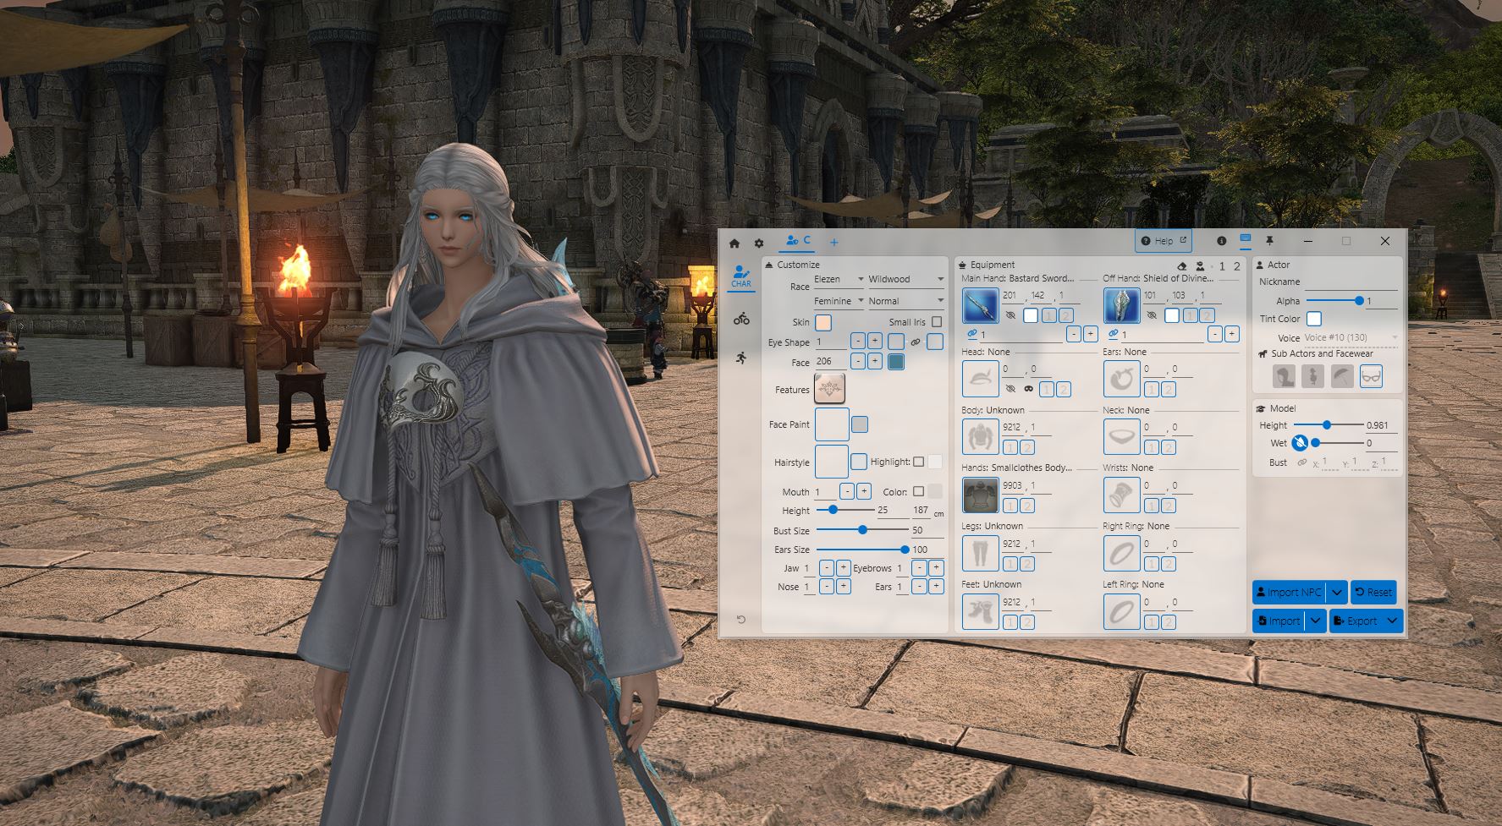Open the Legs equipment slot icon
Image resolution: width=1502 pixels, height=826 pixels.
pos(981,554)
